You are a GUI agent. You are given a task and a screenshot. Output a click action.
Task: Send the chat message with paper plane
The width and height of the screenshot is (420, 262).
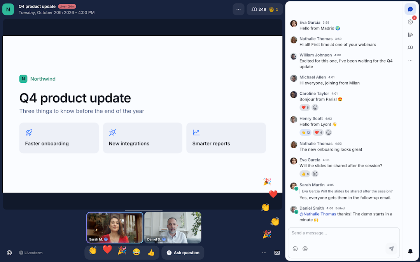[391, 249]
